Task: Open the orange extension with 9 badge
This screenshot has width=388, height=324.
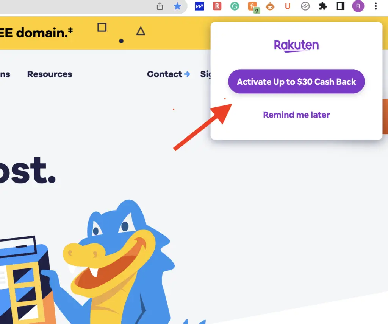Action: pos(253,7)
